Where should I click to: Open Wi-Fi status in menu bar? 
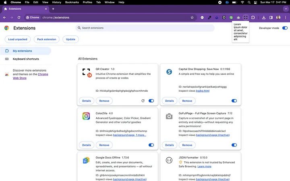(x=242, y=2)
